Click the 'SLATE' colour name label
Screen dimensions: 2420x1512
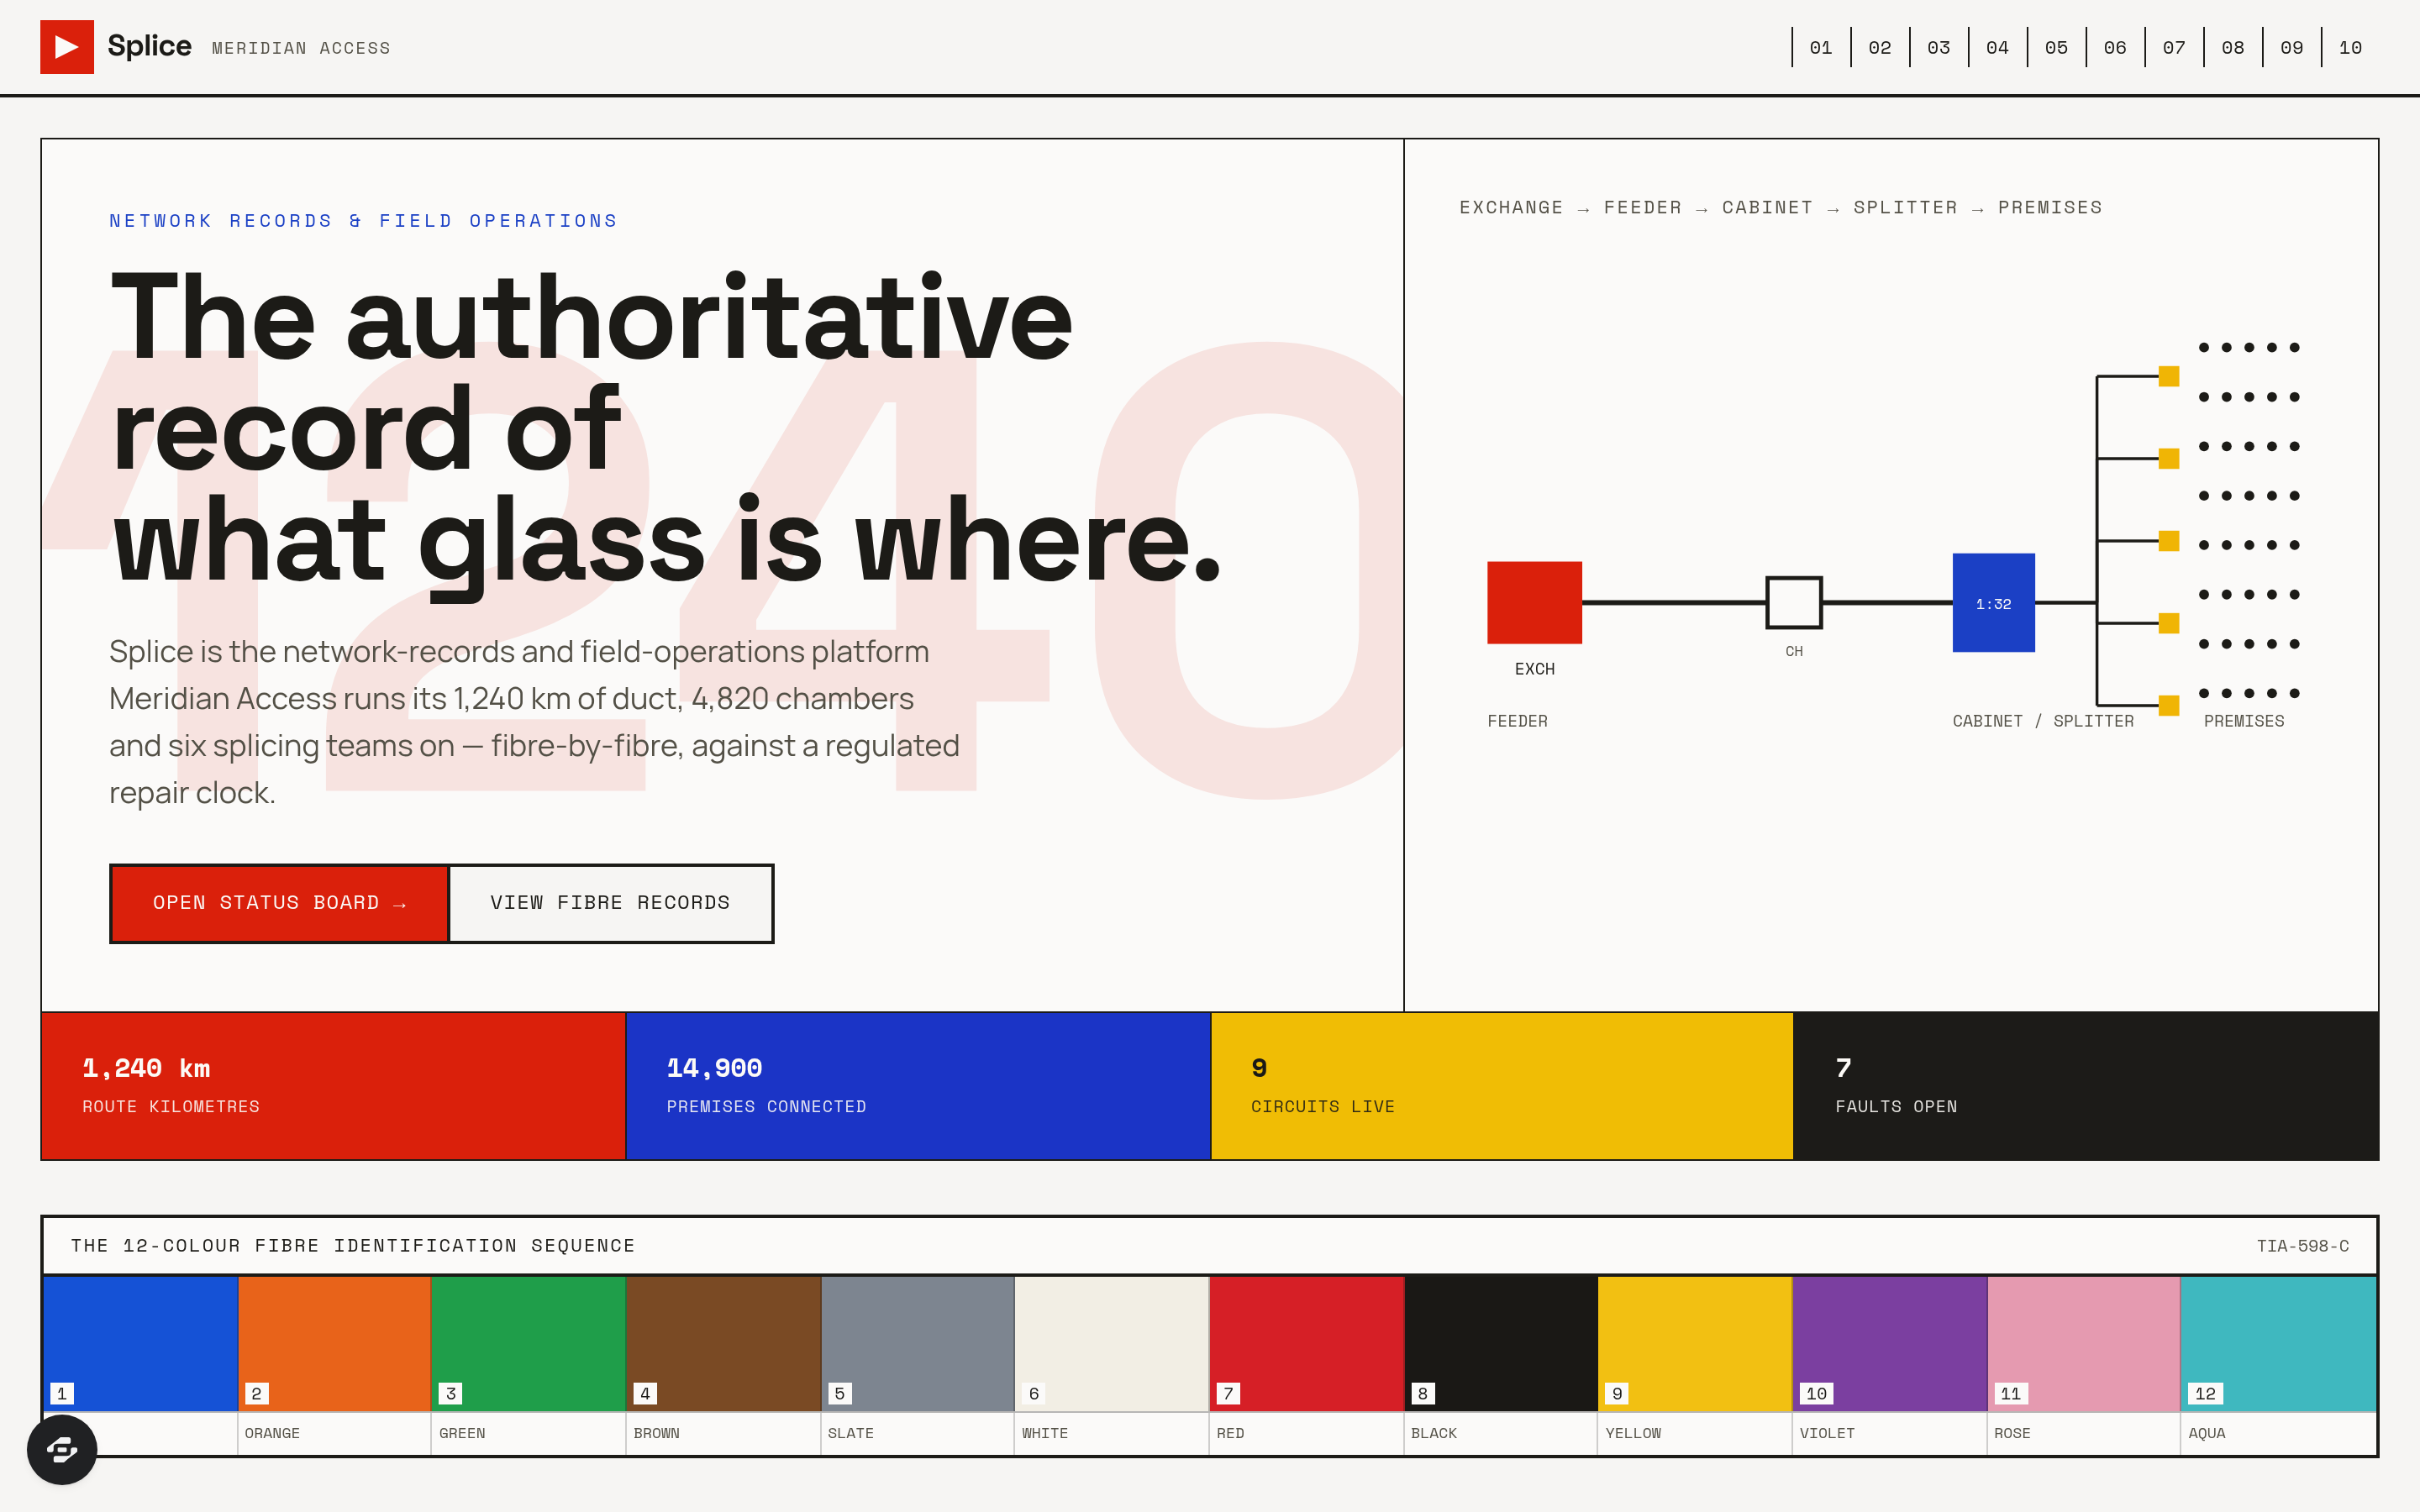pos(850,1433)
